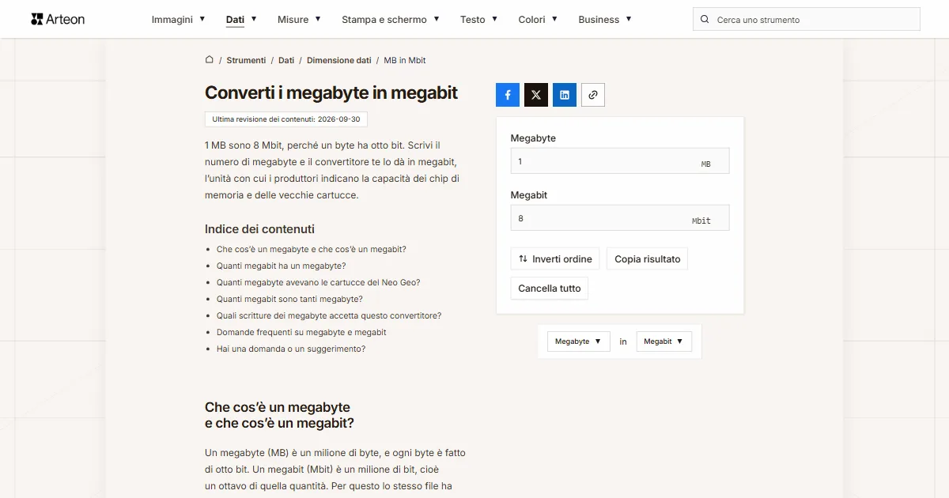Open the Colori menu
949x498 pixels.
[x=539, y=19]
